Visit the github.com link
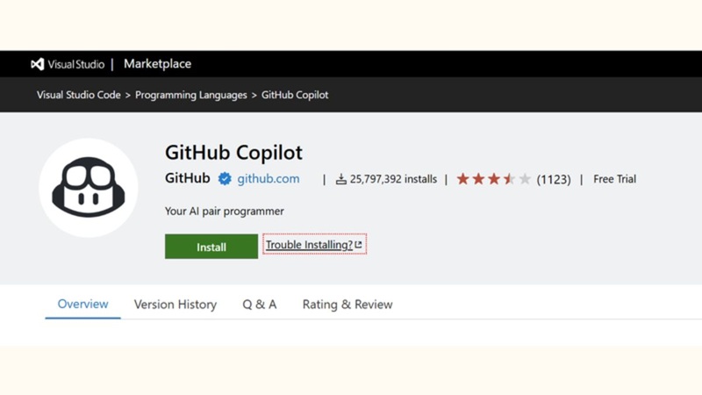This screenshot has width=702, height=395. 269,179
